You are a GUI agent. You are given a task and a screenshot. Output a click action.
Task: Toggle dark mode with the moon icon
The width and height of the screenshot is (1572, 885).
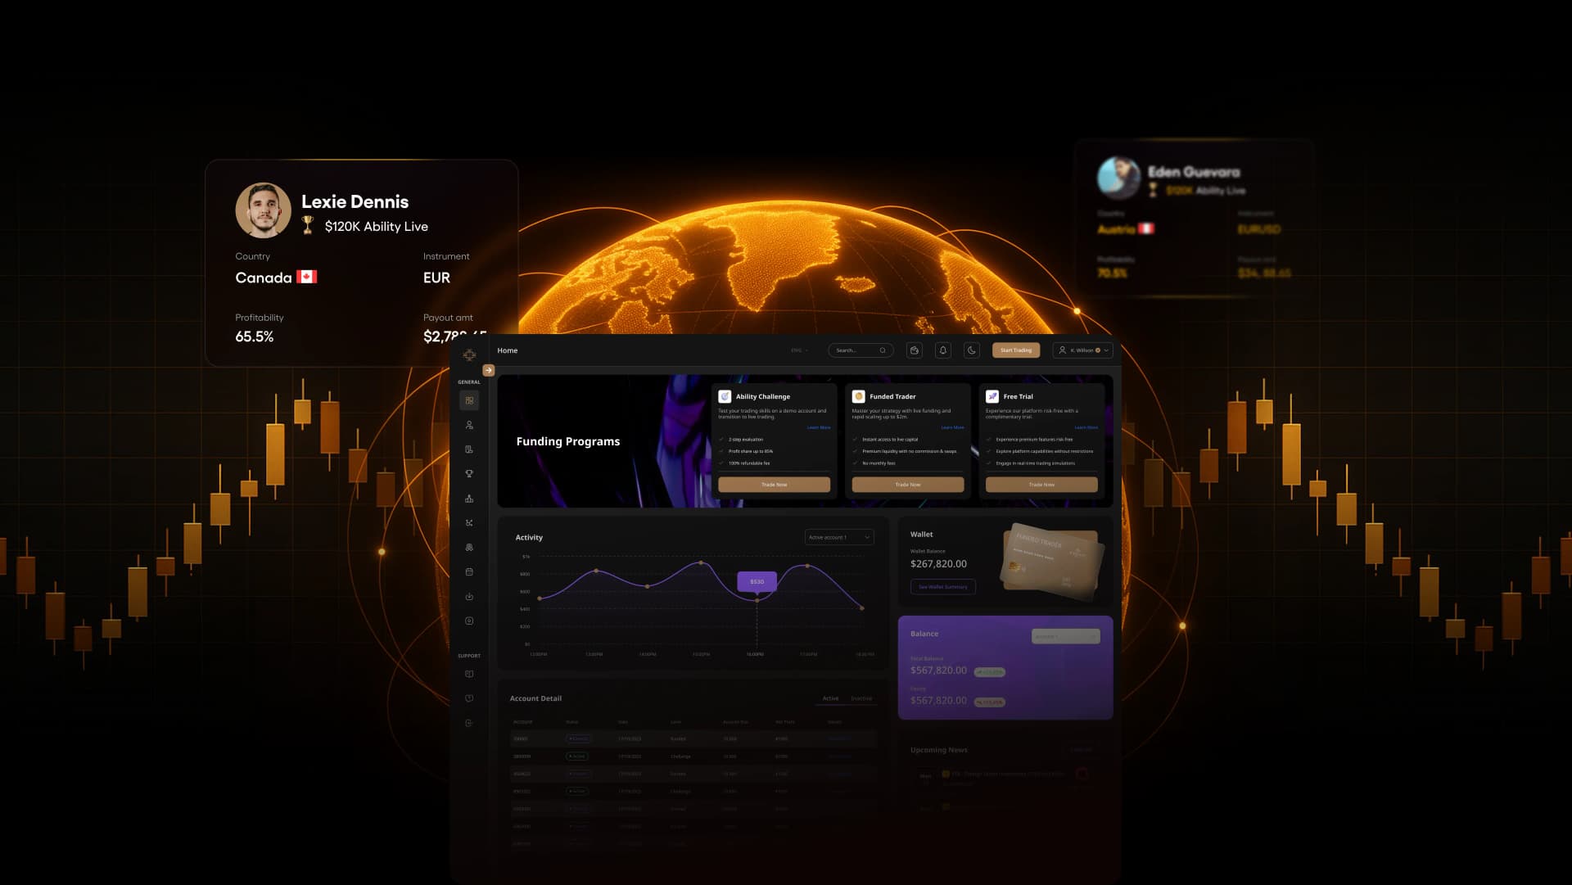pyautogui.click(x=970, y=350)
